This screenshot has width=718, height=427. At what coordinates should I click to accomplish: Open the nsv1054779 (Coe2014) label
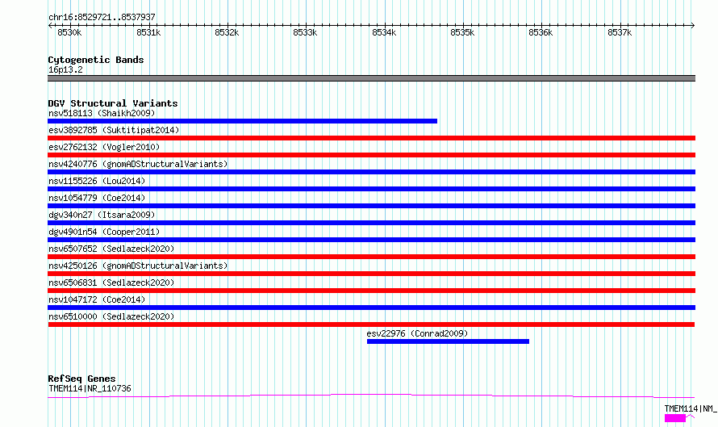[97, 198]
